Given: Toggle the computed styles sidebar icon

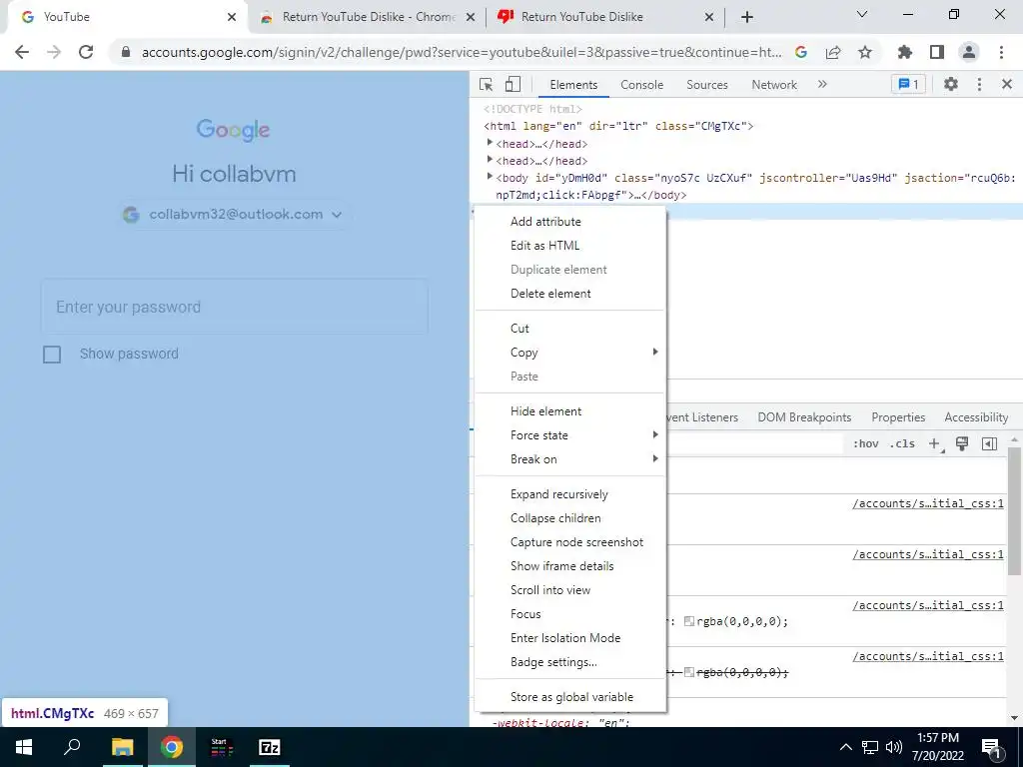Looking at the screenshot, I should click(x=989, y=443).
